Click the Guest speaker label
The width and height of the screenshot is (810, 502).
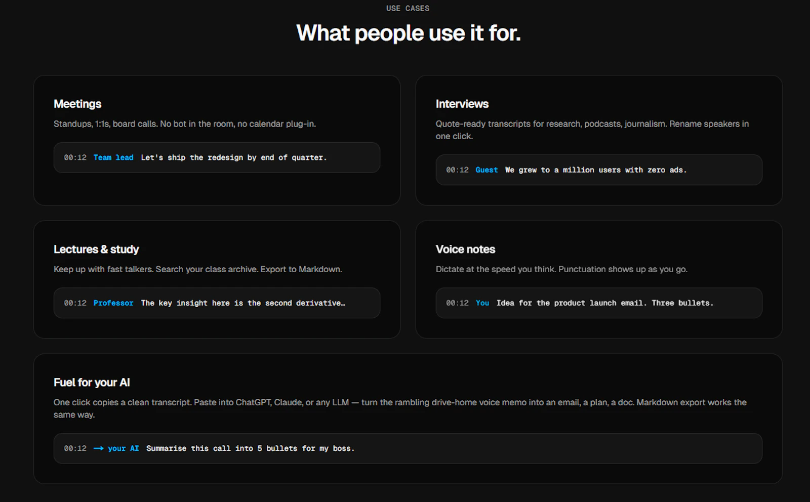click(x=487, y=170)
